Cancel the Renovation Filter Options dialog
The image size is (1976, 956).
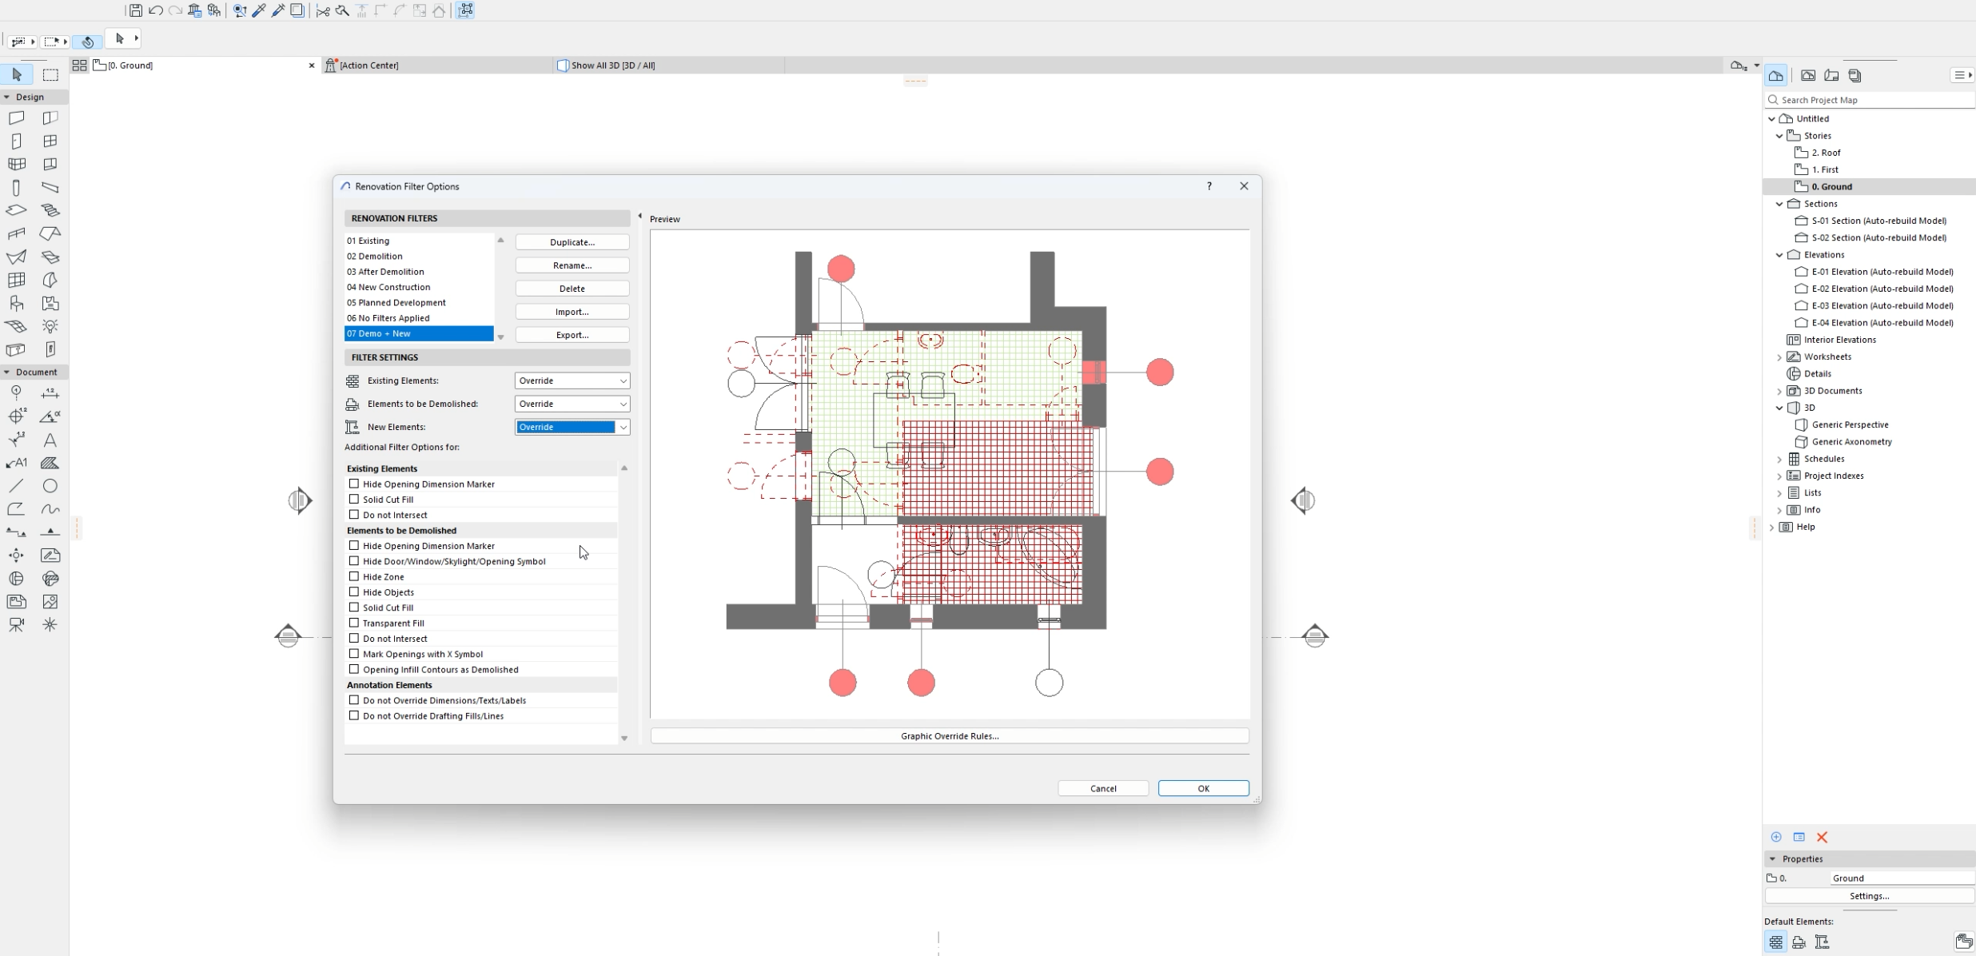click(x=1103, y=788)
